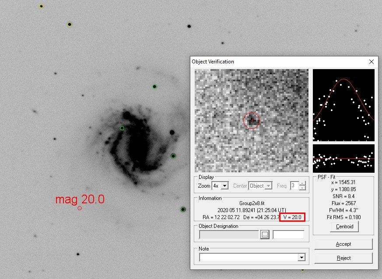Select the green-circled star left of Information panel
382x279 pixels.
coord(183,209)
